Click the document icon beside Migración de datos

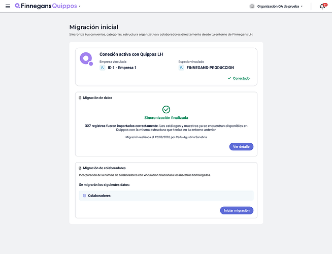(80, 98)
